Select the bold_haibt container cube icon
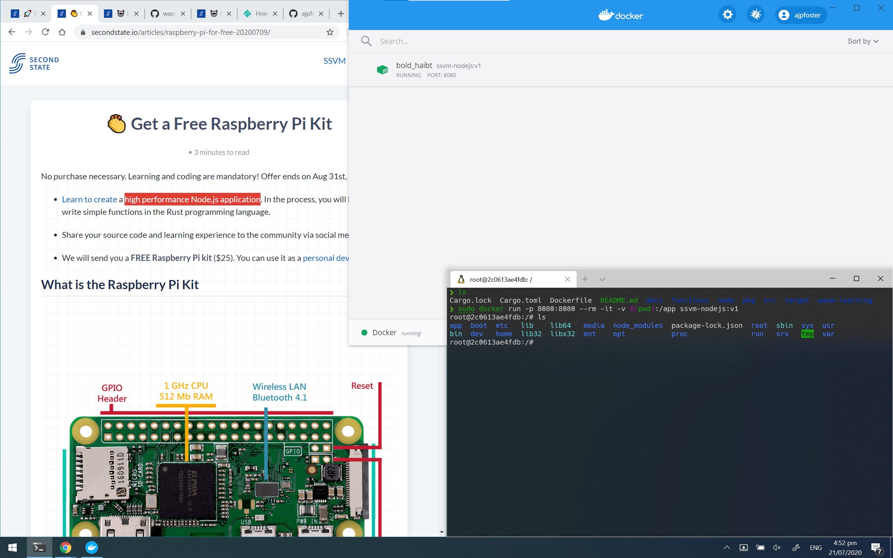The image size is (893, 558). click(382, 69)
